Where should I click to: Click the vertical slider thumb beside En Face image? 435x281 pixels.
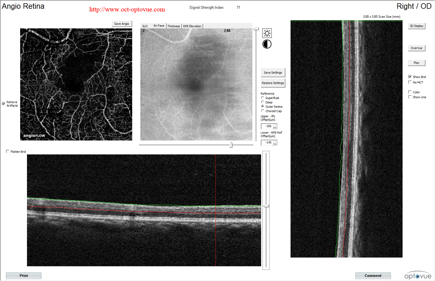point(256,28)
